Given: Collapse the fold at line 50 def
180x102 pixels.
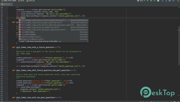Looking at the screenshot, I should 7,70.
